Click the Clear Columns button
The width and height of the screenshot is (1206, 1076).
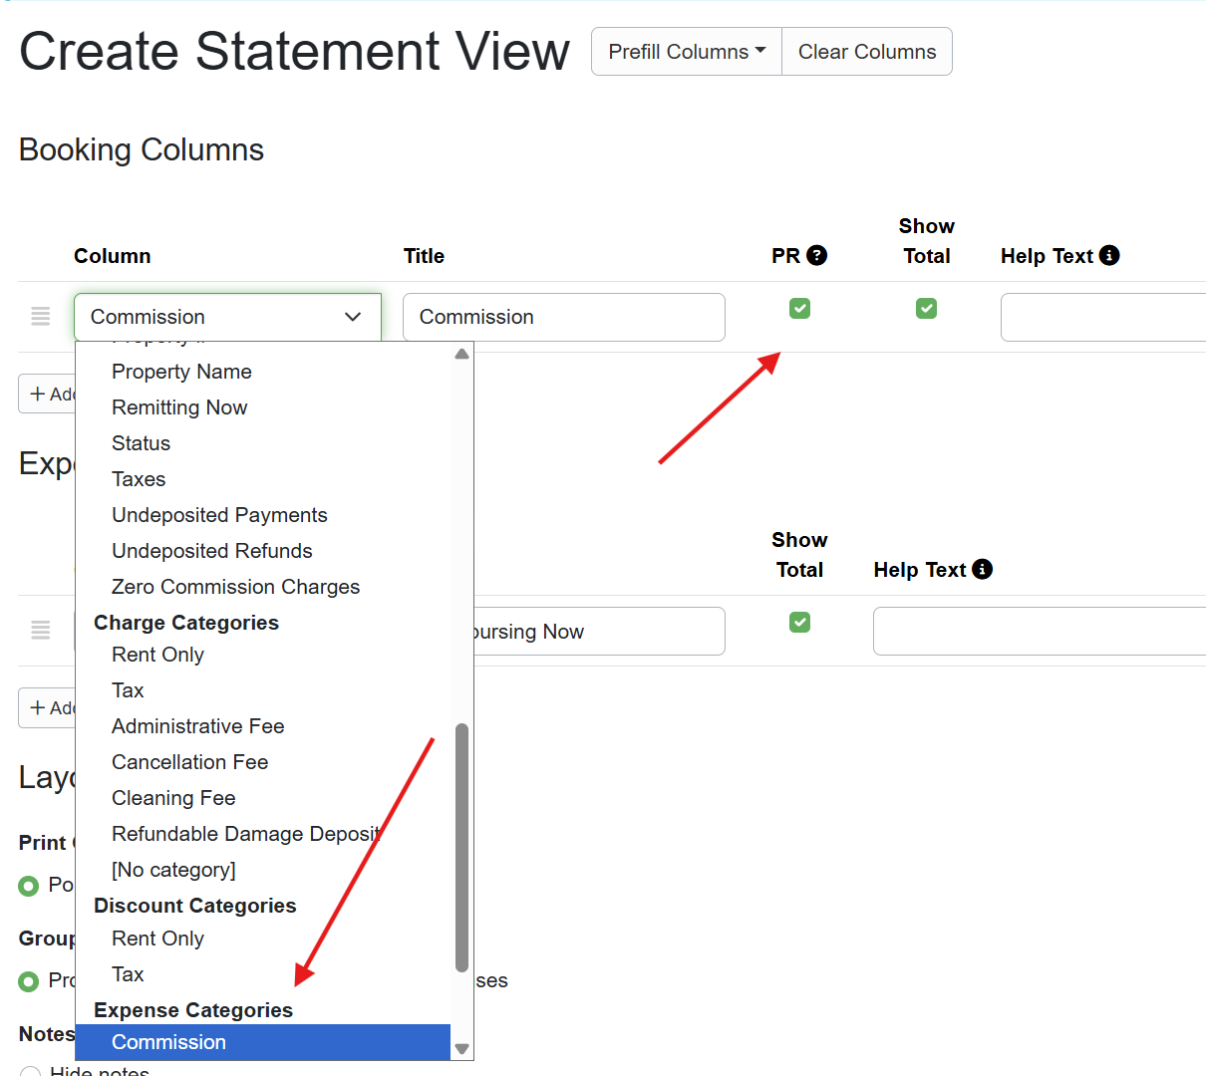click(867, 52)
